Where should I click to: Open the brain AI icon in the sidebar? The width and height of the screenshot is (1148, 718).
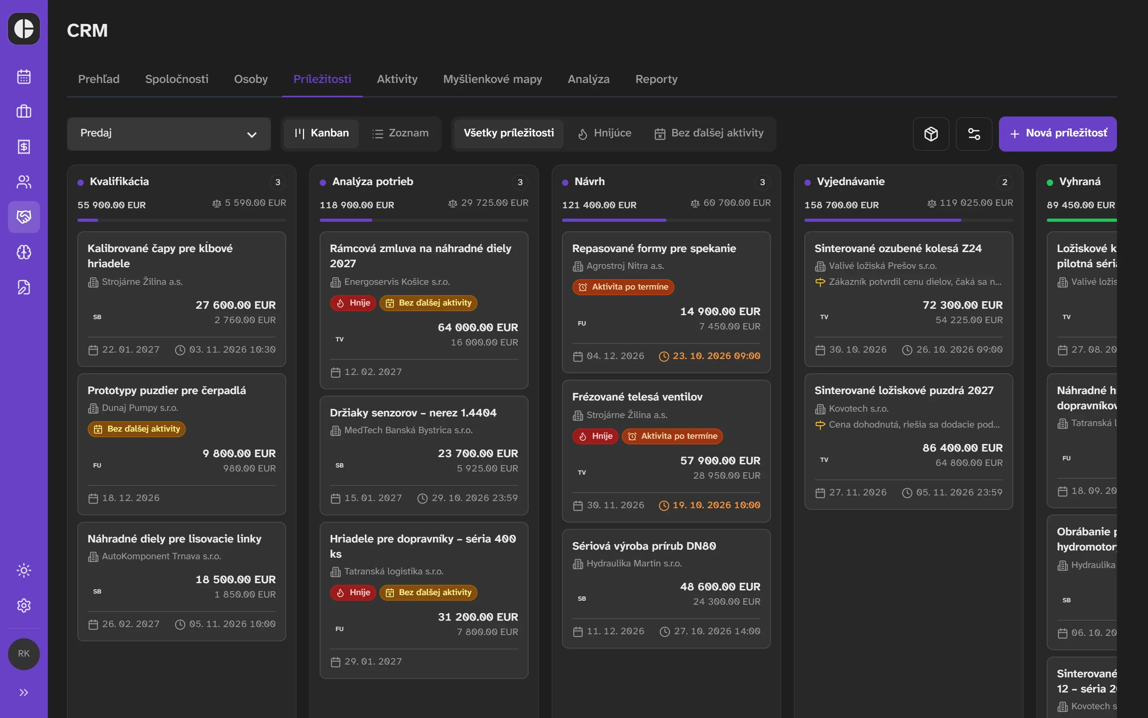click(24, 252)
